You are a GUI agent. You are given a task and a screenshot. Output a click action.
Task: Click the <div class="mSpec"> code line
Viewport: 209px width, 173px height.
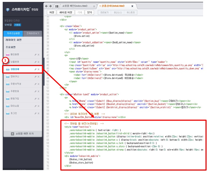(71, 26)
